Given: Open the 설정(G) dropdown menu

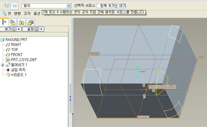Looking at the screenshot, I should (x=33, y=29).
